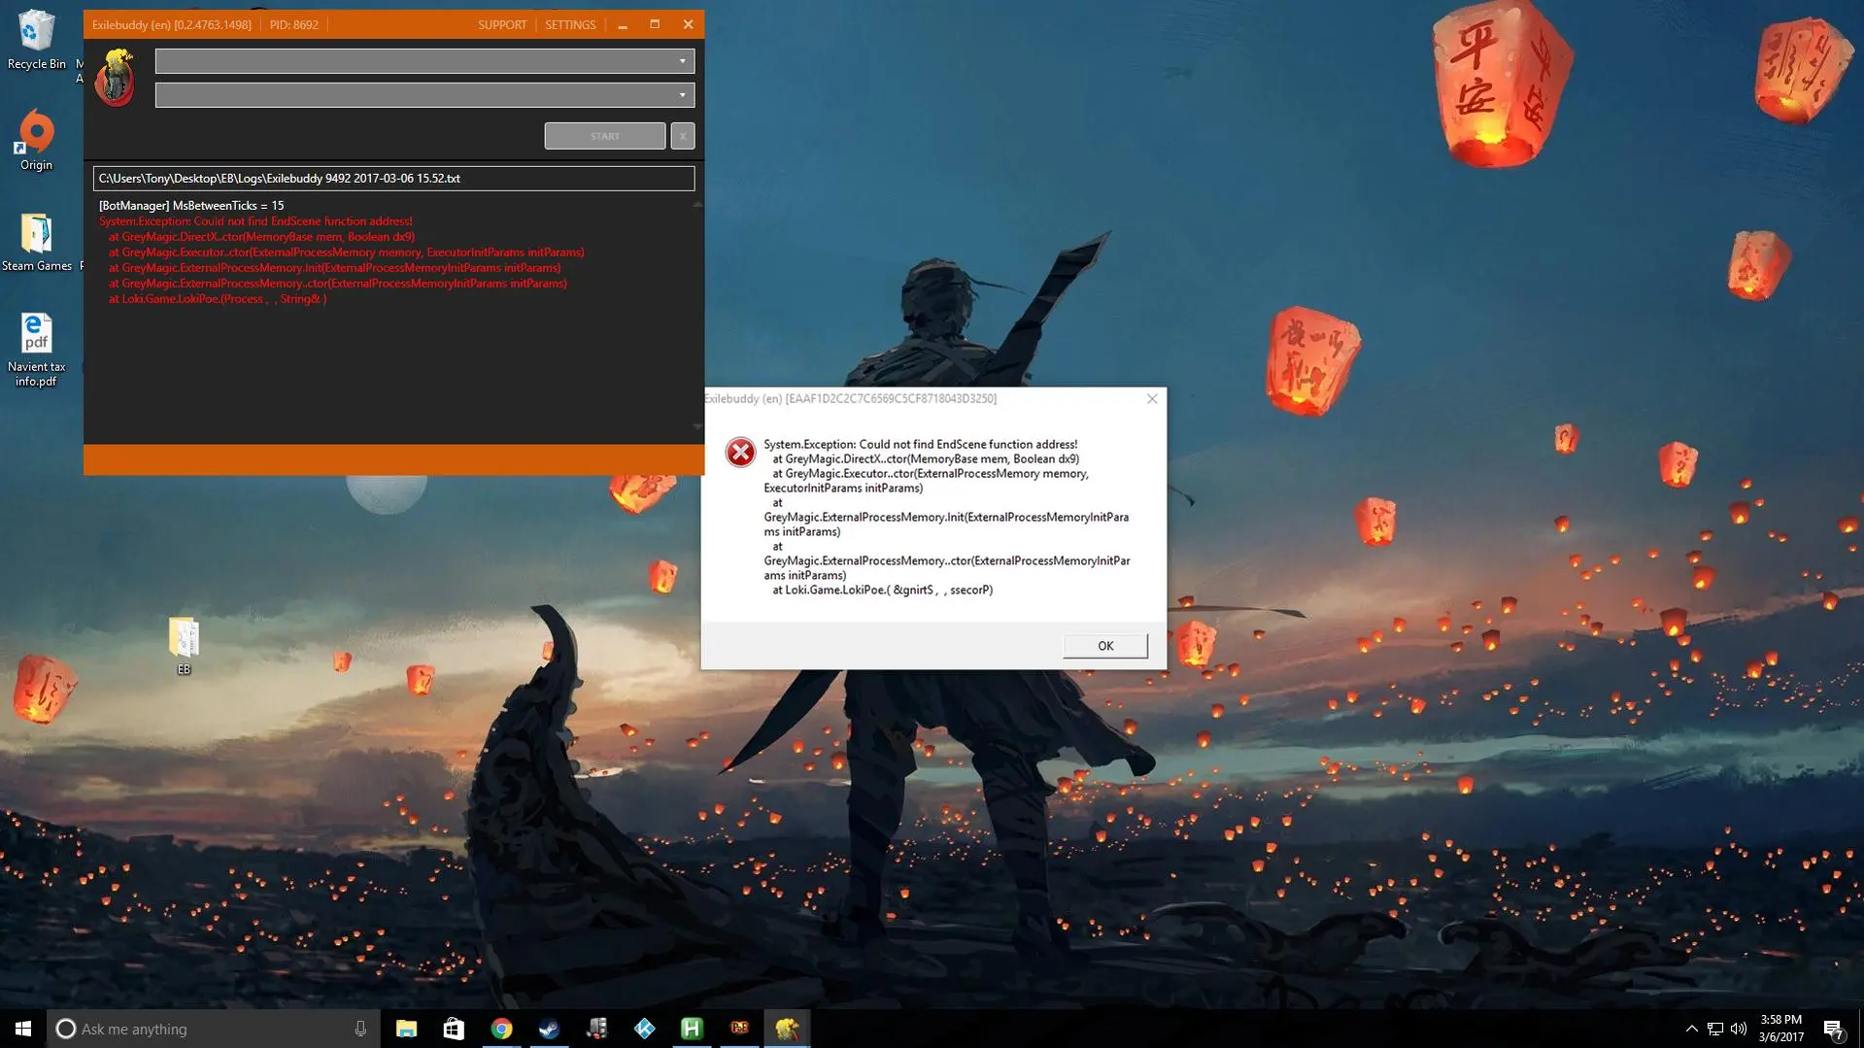This screenshot has width=1864, height=1048.
Task: Open the Path of Exile taskbar icon
Action: tap(739, 1029)
